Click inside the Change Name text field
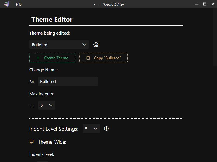 [68, 81]
